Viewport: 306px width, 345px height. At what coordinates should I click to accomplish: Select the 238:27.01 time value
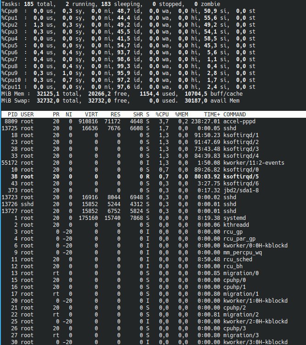point(205,121)
